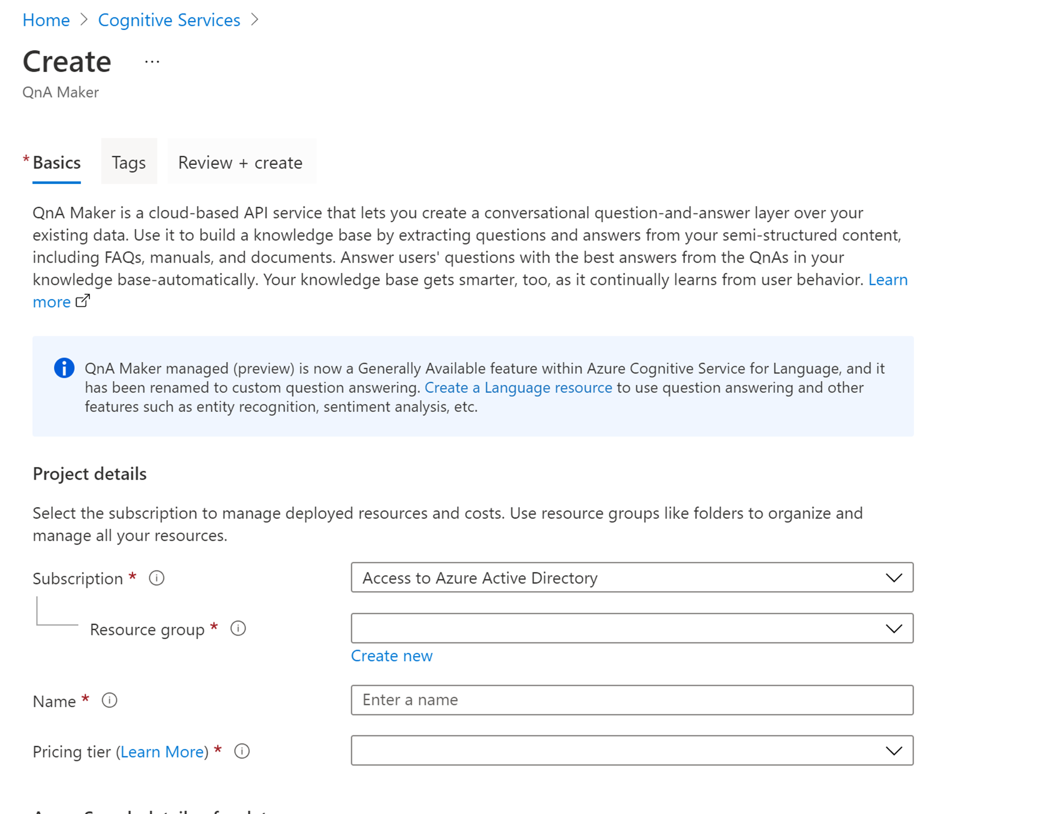1054x814 pixels.
Task: Switch to the Tags tab
Action: click(x=129, y=163)
